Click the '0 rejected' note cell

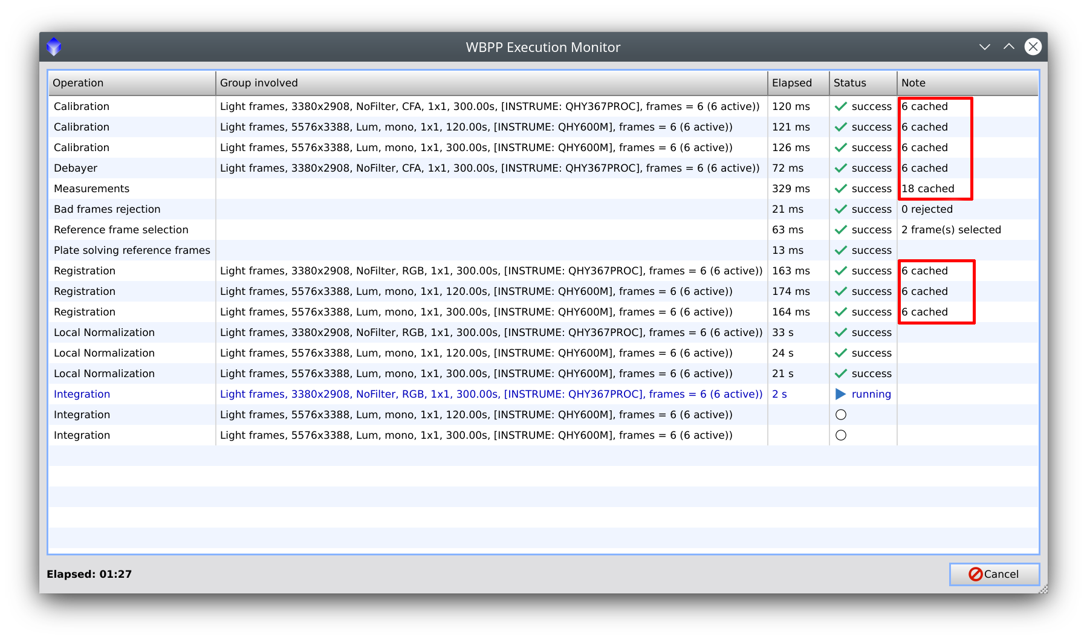click(927, 209)
